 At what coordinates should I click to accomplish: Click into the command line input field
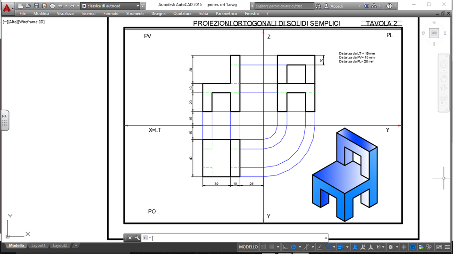pyautogui.click(x=238, y=238)
